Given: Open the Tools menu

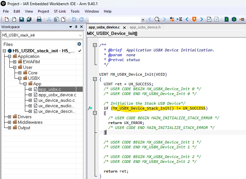Looking at the screenshot, I should coord(75,11).
